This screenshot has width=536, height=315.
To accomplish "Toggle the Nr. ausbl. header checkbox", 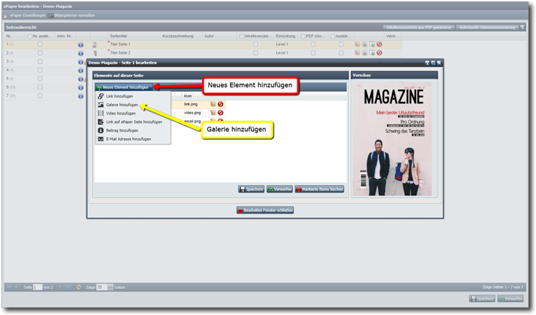I will pyautogui.click(x=29, y=36).
